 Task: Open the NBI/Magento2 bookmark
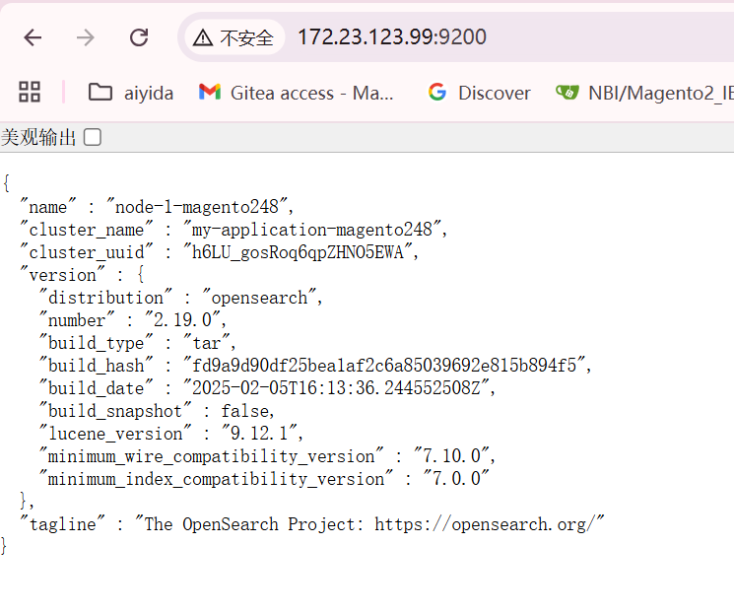tap(644, 93)
